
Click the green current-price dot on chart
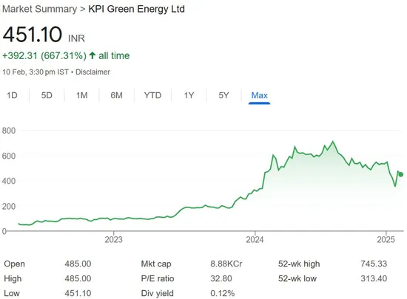(401, 174)
